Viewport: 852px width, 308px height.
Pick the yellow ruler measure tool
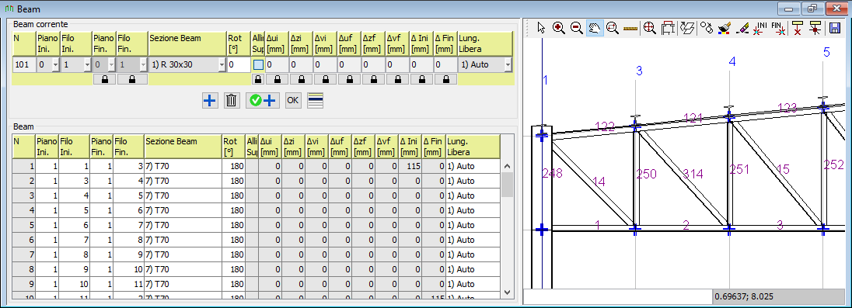coord(630,28)
